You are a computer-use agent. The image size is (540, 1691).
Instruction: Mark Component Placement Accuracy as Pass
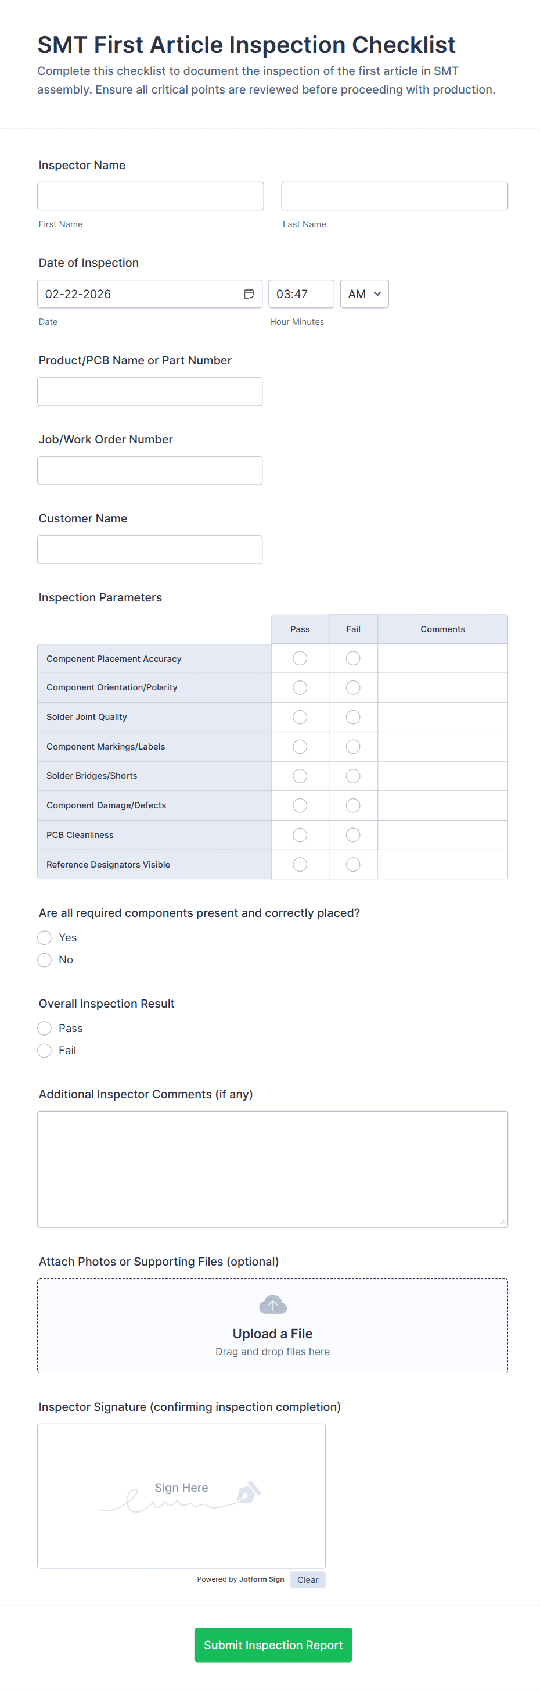pyautogui.click(x=300, y=658)
